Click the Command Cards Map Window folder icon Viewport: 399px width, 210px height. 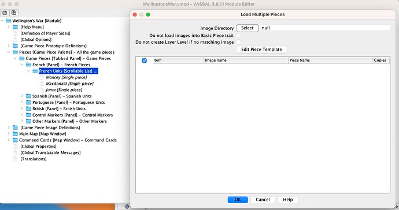click(x=15, y=140)
